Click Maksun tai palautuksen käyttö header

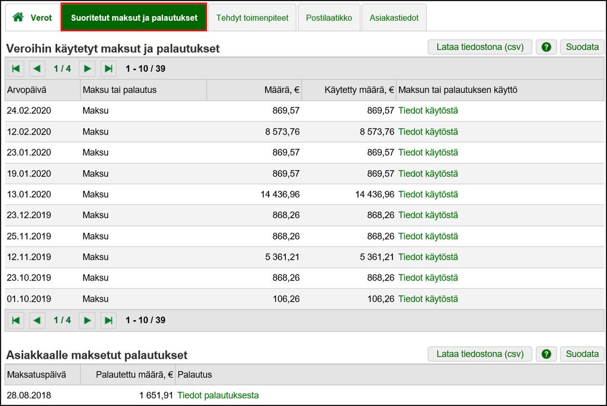(500, 89)
